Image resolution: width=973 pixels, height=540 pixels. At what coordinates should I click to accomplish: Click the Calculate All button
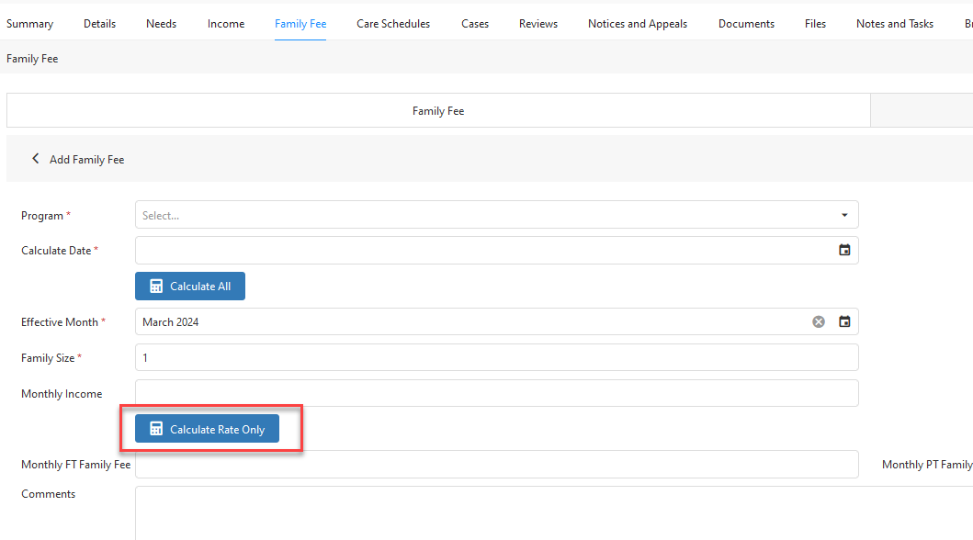pyautogui.click(x=190, y=286)
